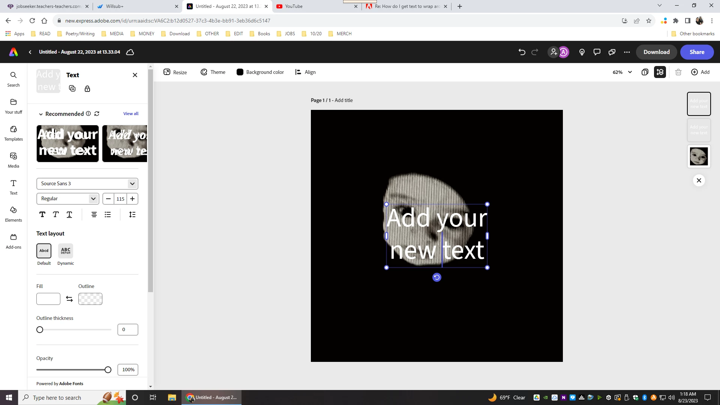720x405 pixels.
Task: Open the comments speech bubble icon
Action: (x=597, y=52)
